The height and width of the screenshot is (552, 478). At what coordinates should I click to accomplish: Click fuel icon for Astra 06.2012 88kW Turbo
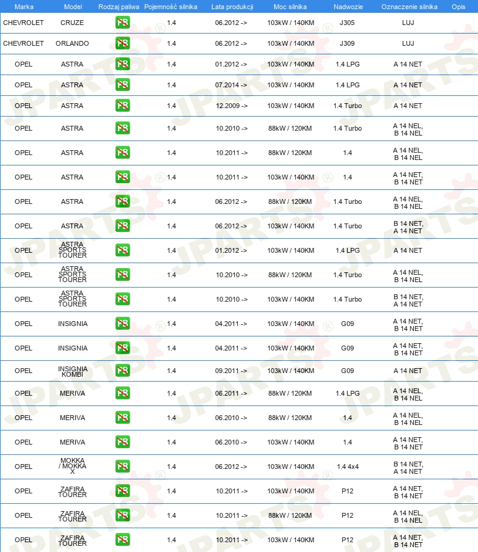(123, 202)
